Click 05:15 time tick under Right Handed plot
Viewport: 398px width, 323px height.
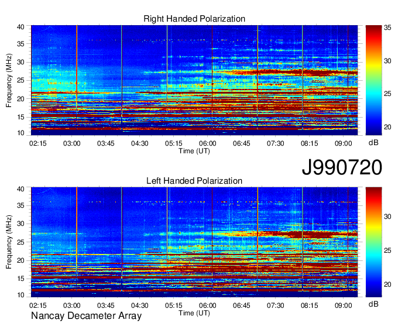pos(174,143)
